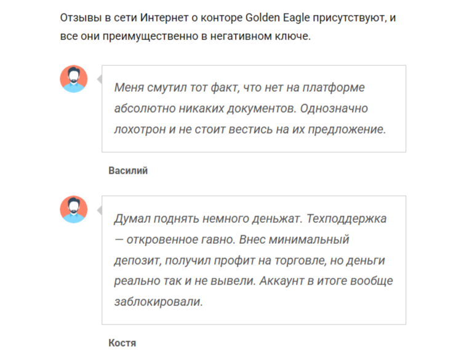The height and width of the screenshot is (362, 459).
Task: Click Костя's reviewer avatar icon
Action: coord(74,209)
